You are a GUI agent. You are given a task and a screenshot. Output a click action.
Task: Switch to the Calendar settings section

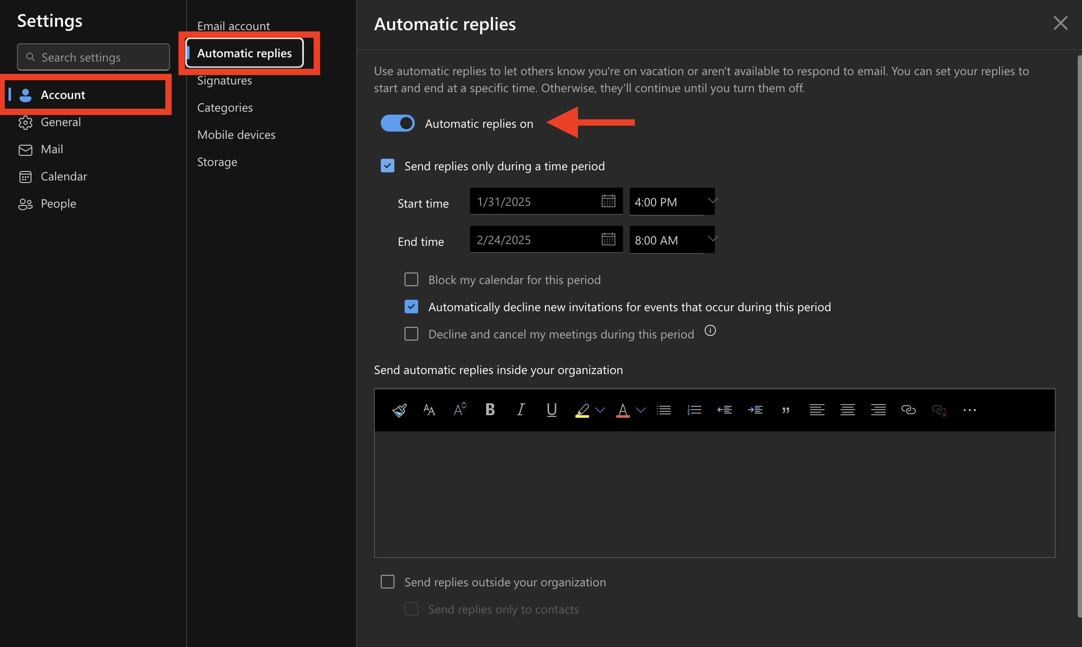click(64, 177)
